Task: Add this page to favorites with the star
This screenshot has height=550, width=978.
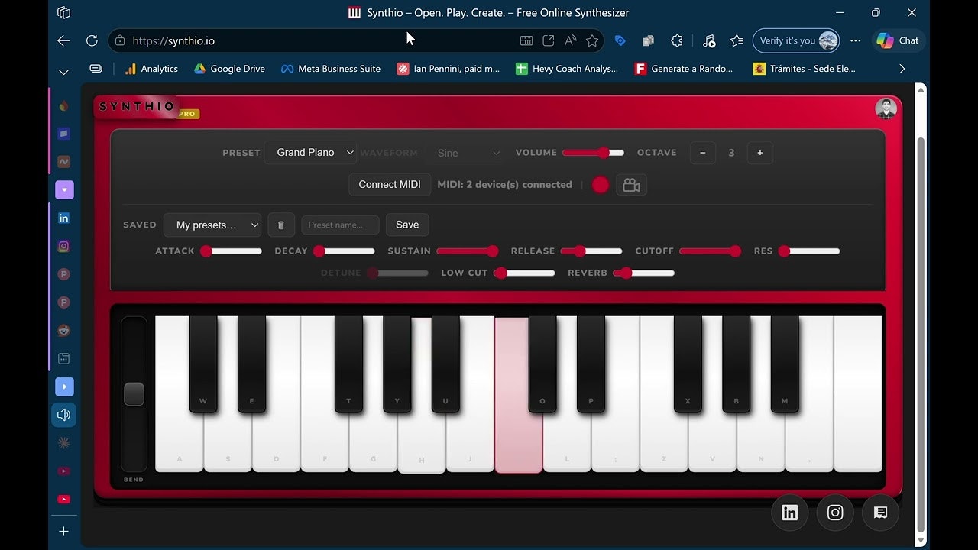Action: point(592,40)
